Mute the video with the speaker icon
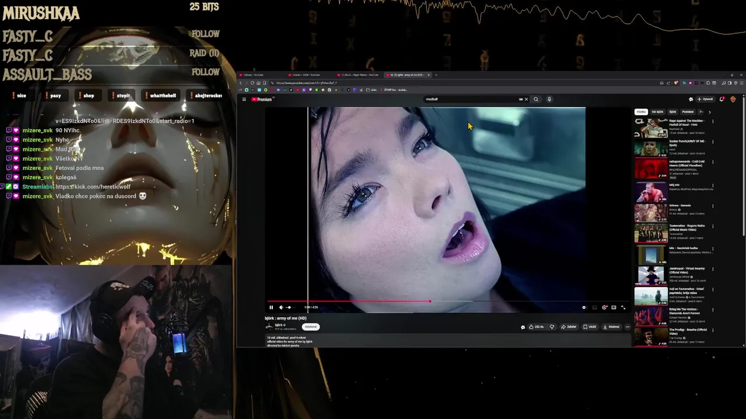Viewport: 746px width, 419px height. 281,307
